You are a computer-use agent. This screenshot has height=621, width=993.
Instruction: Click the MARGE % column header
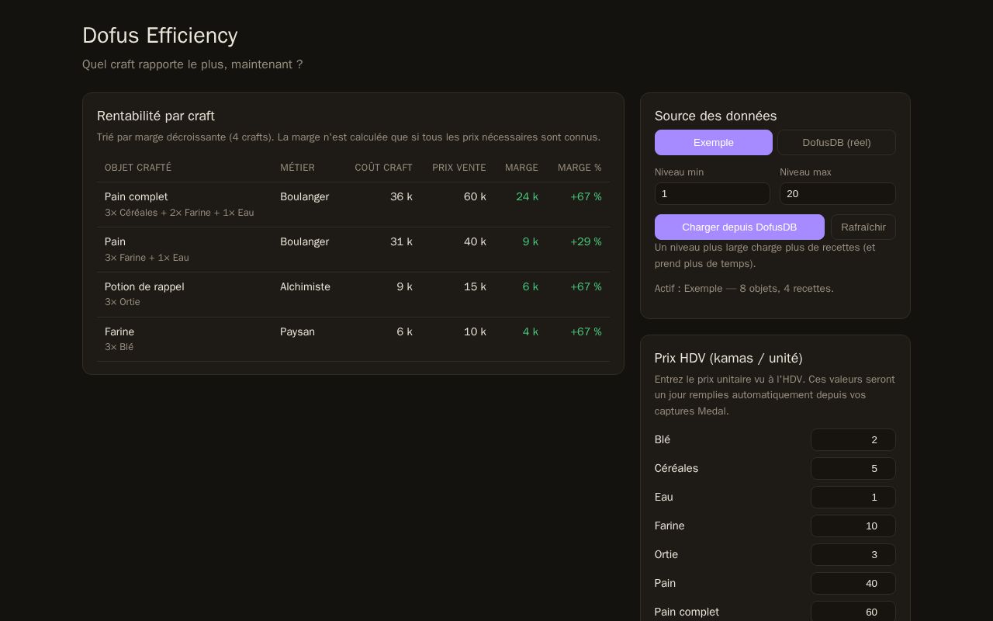pyautogui.click(x=580, y=168)
